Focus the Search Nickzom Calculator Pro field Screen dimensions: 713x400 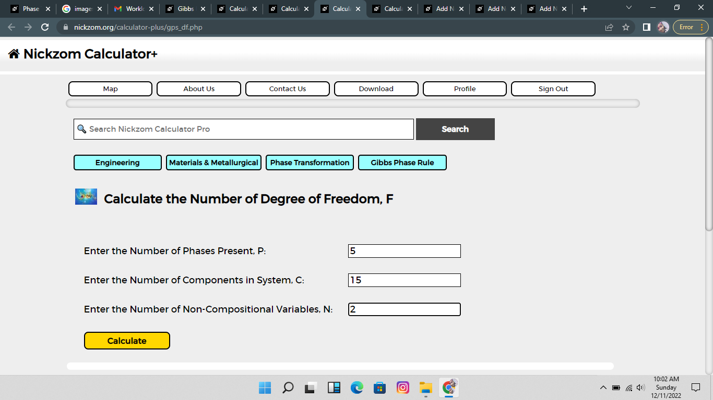[x=244, y=129]
